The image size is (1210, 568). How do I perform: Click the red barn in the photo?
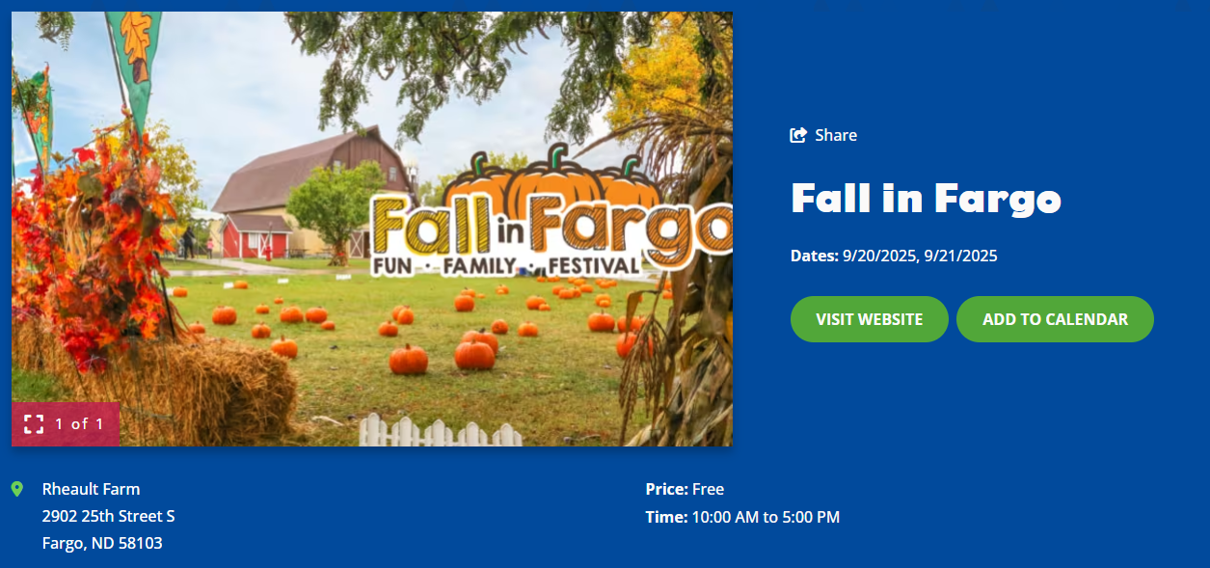tap(256, 236)
